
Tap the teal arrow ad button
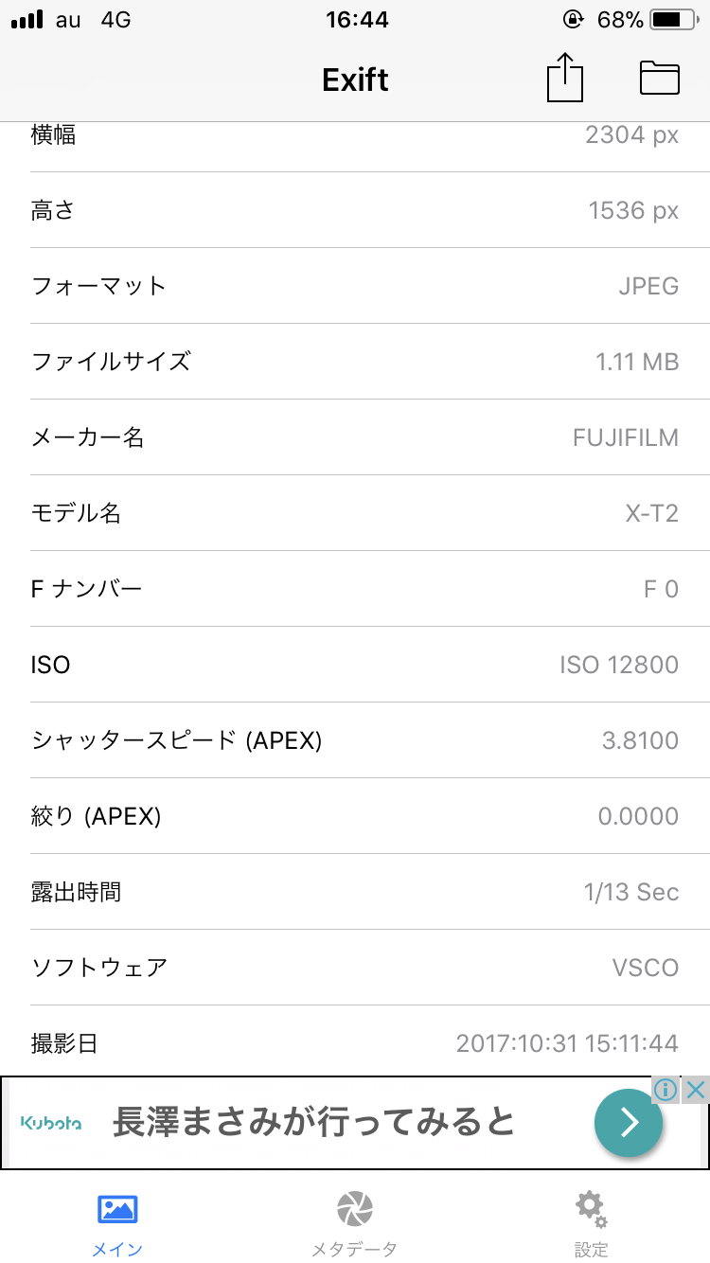tap(629, 1123)
